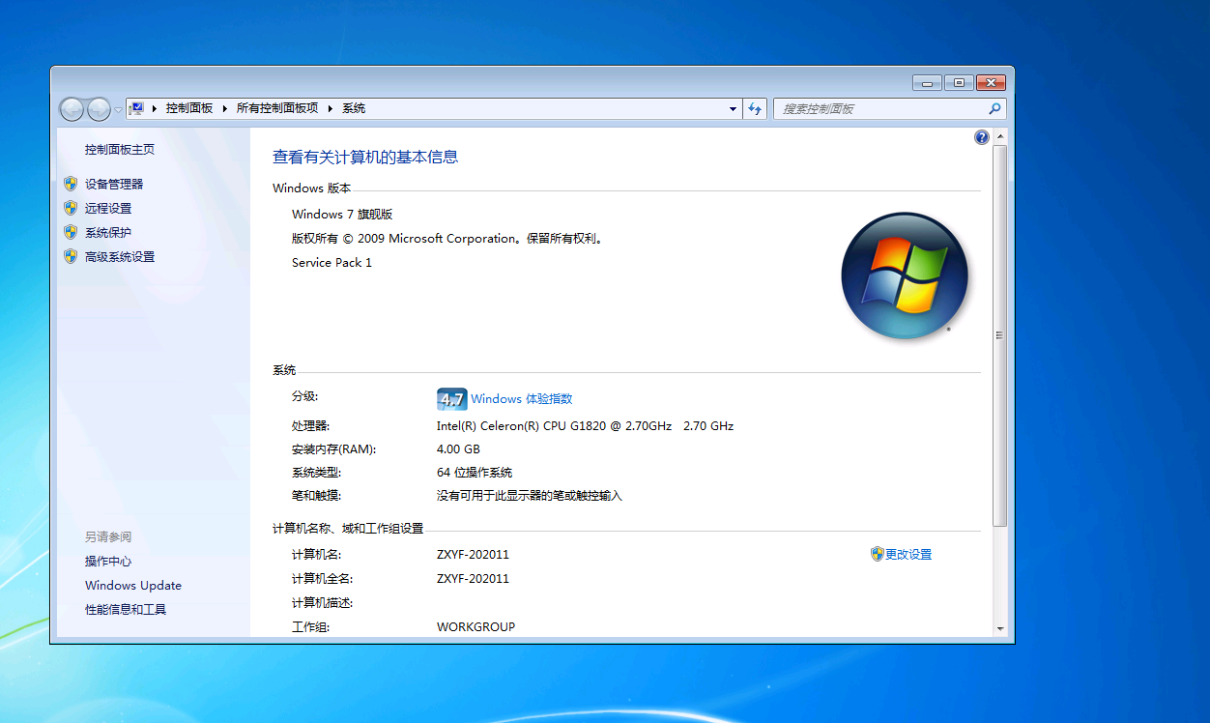
Task: Select 系统 in the address breadcrumb
Action: pyautogui.click(x=354, y=108)
